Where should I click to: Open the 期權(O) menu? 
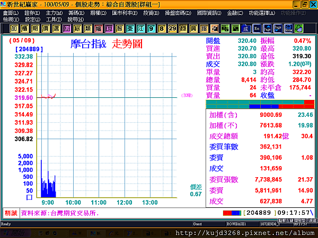pos(98,13)
